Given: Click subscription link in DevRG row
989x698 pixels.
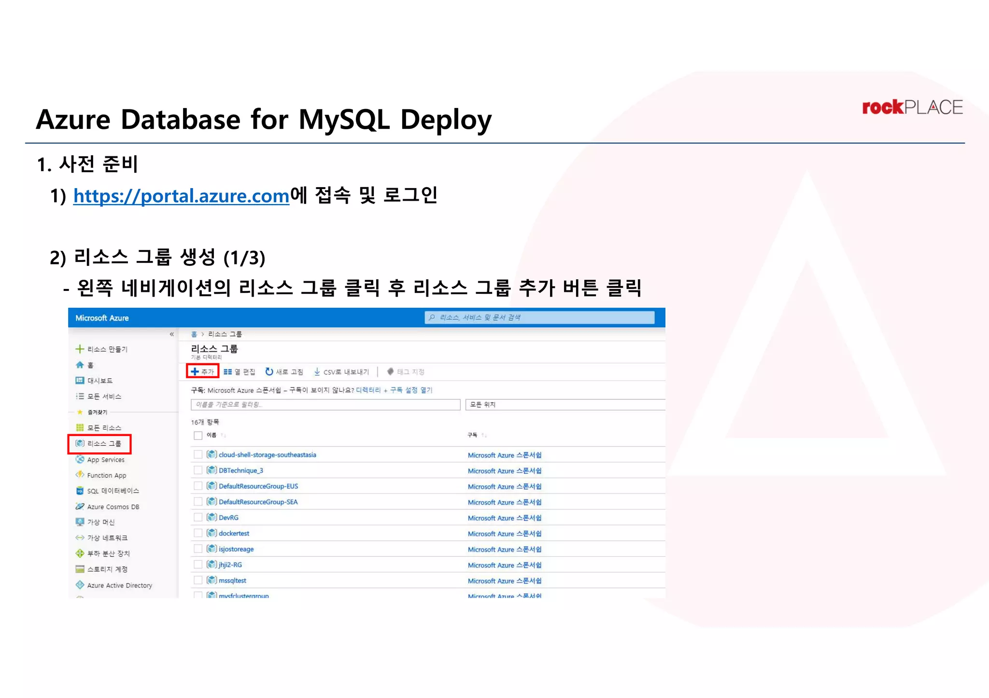Looking at the screenshot, I should coord(505,518).
